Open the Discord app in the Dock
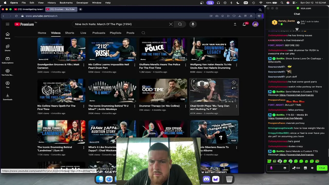Screen dimensions: 329x185 tap(206, 179)
